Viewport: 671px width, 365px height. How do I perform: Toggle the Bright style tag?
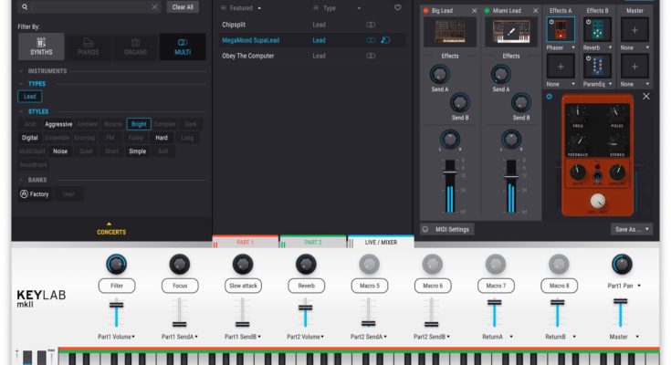[x=139, y=124]
